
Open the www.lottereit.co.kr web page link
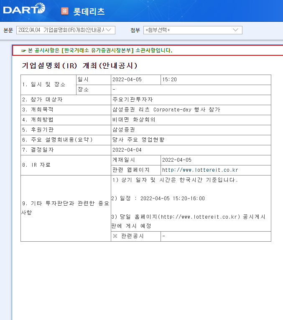[200, 170]
